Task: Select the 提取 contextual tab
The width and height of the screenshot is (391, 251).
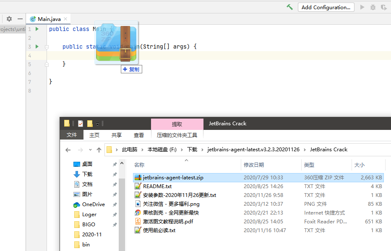Action: pos(177,124)
